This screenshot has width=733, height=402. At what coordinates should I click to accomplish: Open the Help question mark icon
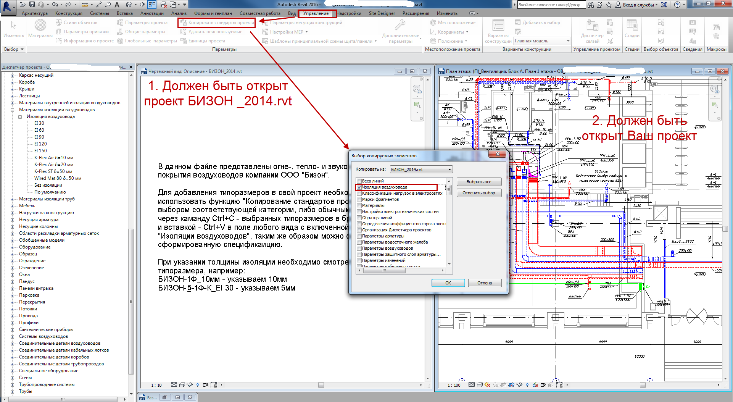677,5
